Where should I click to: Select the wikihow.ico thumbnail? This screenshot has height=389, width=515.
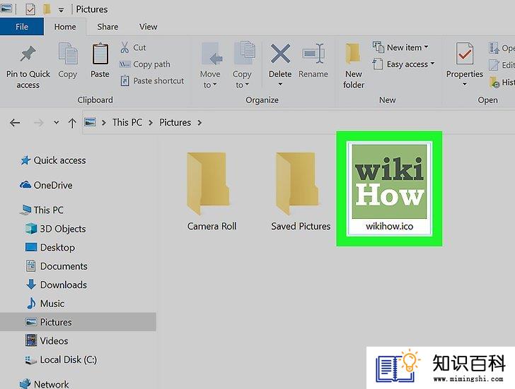pyautogui.click(x=389, y=181)
